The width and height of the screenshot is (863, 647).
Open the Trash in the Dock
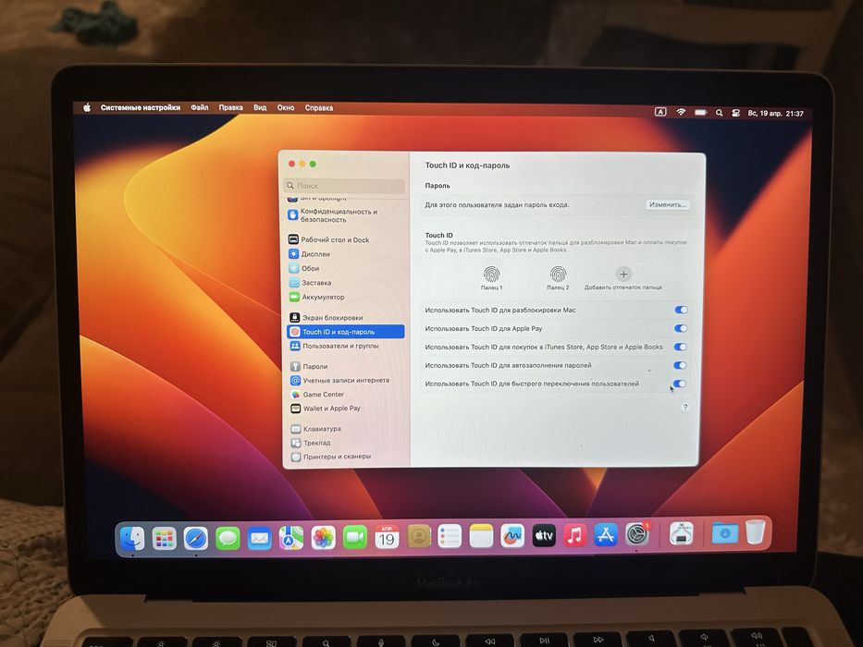755,532
